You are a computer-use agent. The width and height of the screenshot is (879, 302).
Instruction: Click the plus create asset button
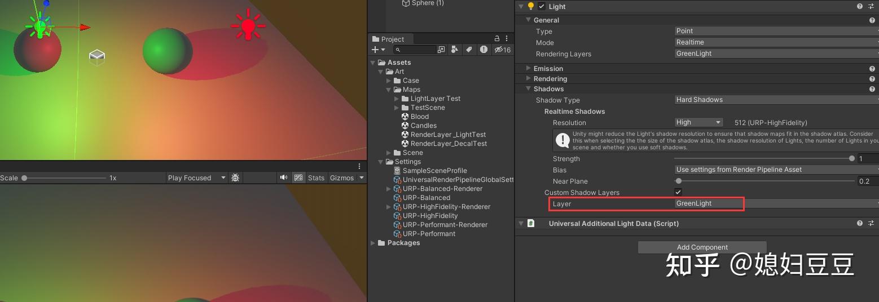[378, 50]
